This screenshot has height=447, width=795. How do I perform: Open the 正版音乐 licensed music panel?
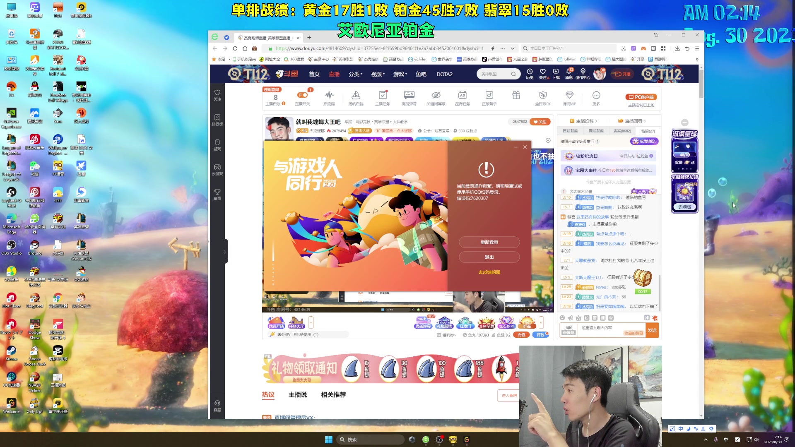click(x=489, y=96)
